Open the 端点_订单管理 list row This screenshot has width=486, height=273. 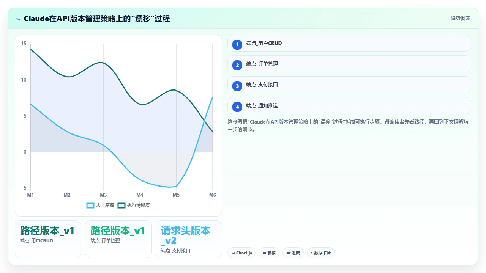tap(349, 64)
